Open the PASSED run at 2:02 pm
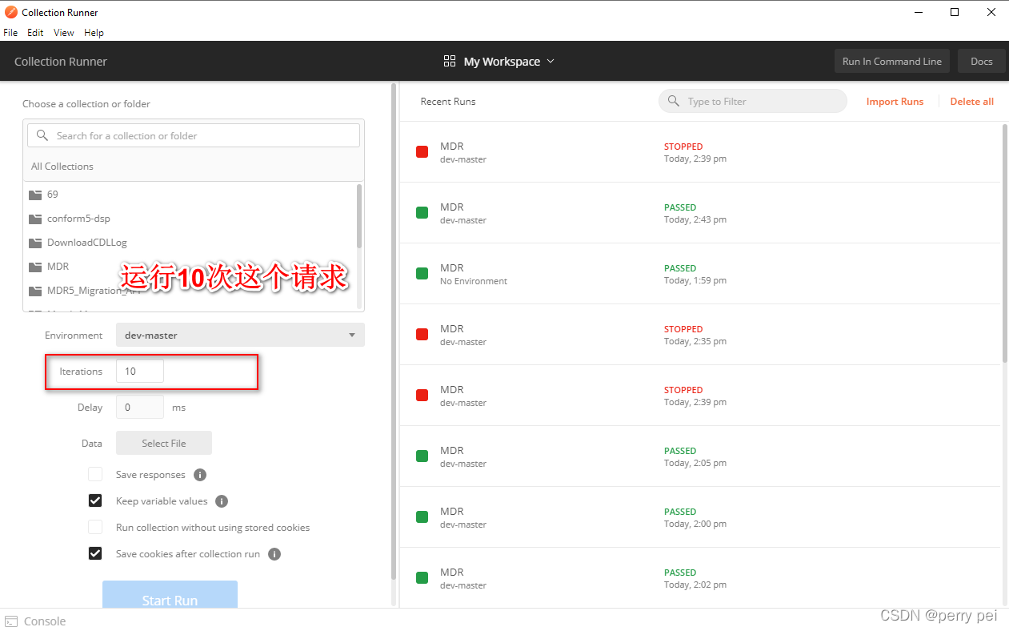The width and height of the screenshot is (1009, 631). click(x=700, y=578)
